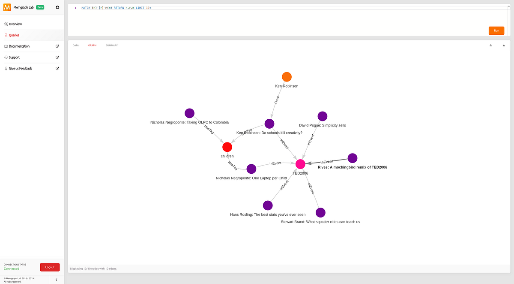Open the SUMMARY tab
Viewport: 514px width, 284px height.
[111, 45]
